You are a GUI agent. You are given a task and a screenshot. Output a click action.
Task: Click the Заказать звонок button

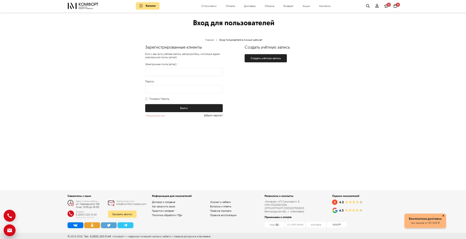(122, 214)
